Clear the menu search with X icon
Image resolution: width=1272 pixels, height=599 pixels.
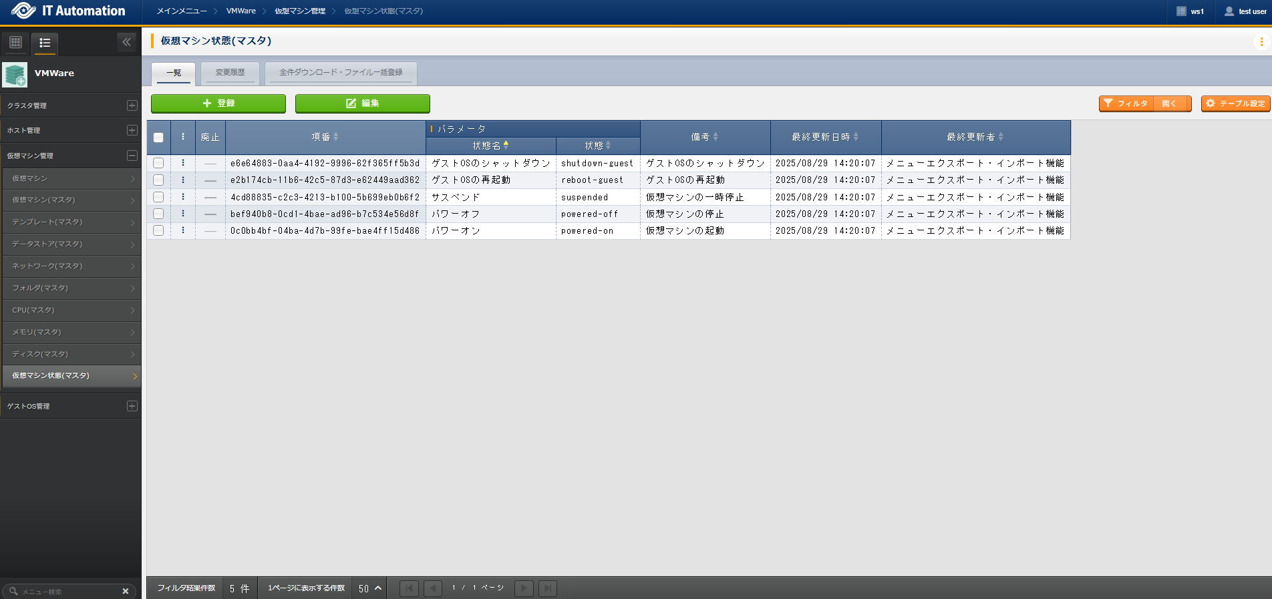[125, 591]
